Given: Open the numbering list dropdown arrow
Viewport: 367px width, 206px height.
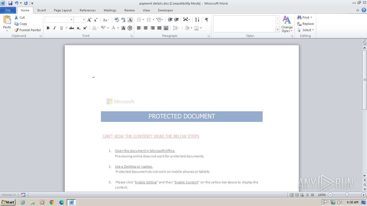Looking at the screenshot, I should click(153, 20).
